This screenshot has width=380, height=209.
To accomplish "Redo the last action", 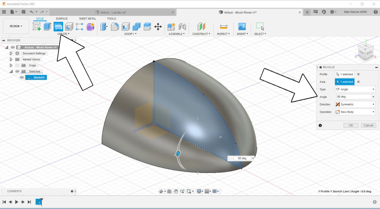I will 42,12.
